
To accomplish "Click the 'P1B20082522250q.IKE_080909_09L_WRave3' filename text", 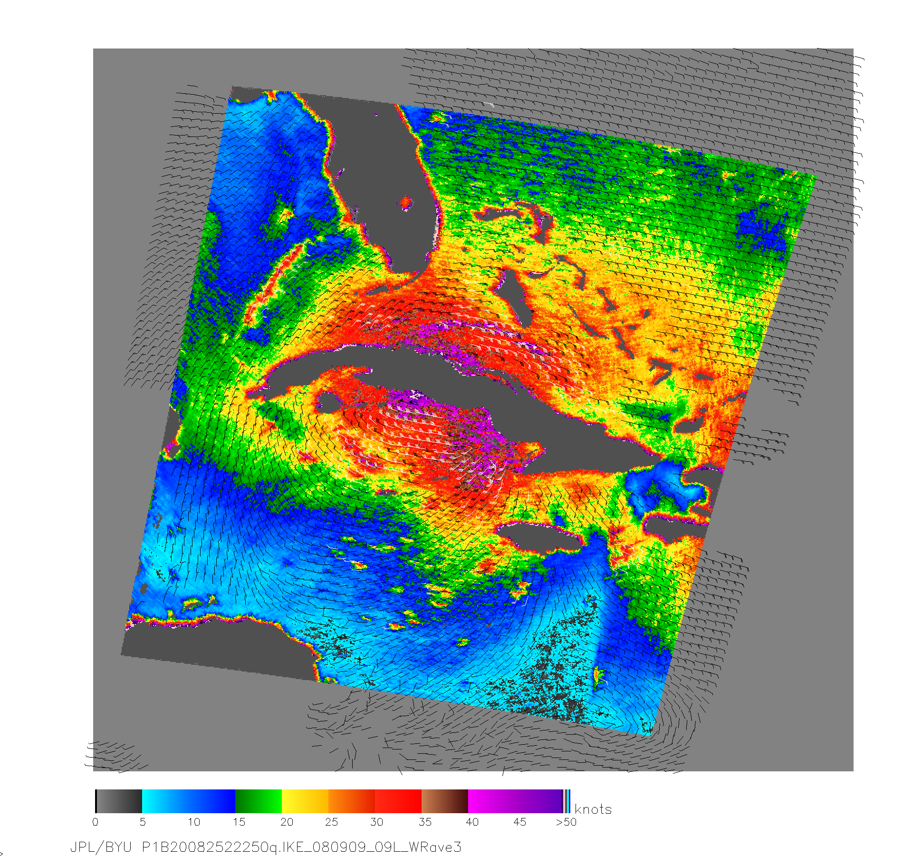I will (x=301, y=847).
